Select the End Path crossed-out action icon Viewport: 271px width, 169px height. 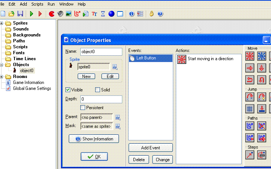tap(261, 126)
